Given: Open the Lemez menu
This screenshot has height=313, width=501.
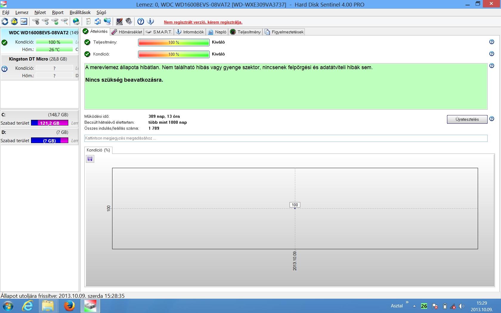Looking at the screenshot, I should (x=22, y=13).
